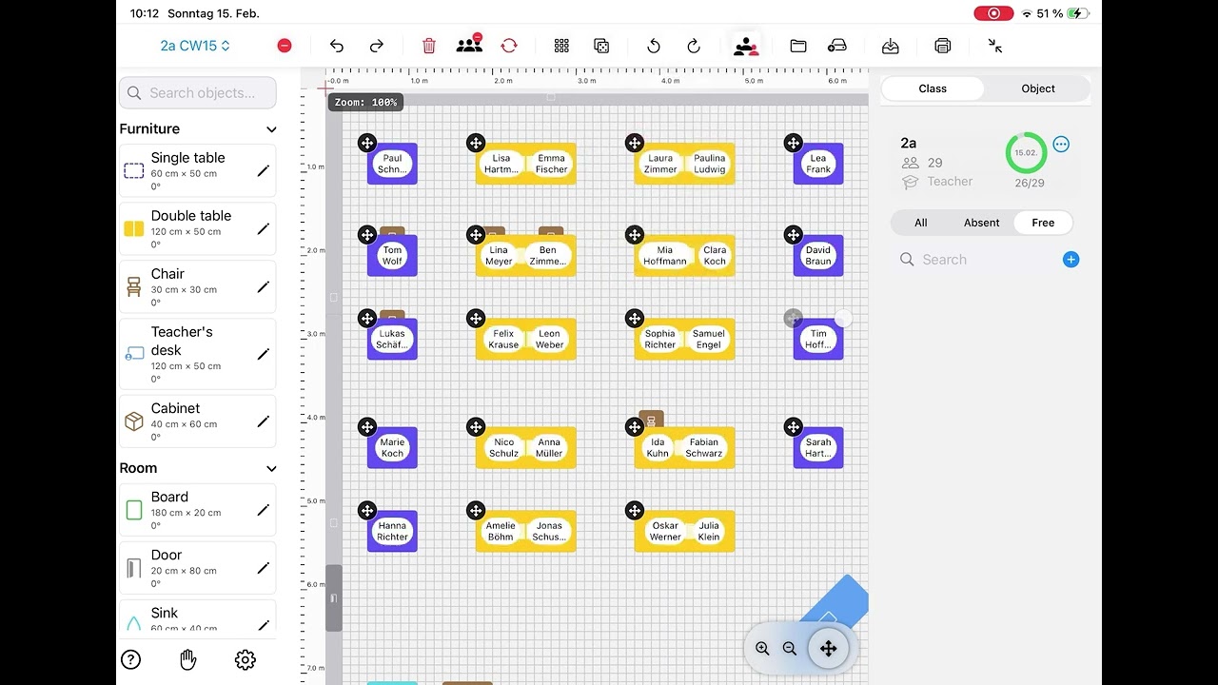1218x685 pixels.
Task: Edit the Cabinet object
Action: 264,421
